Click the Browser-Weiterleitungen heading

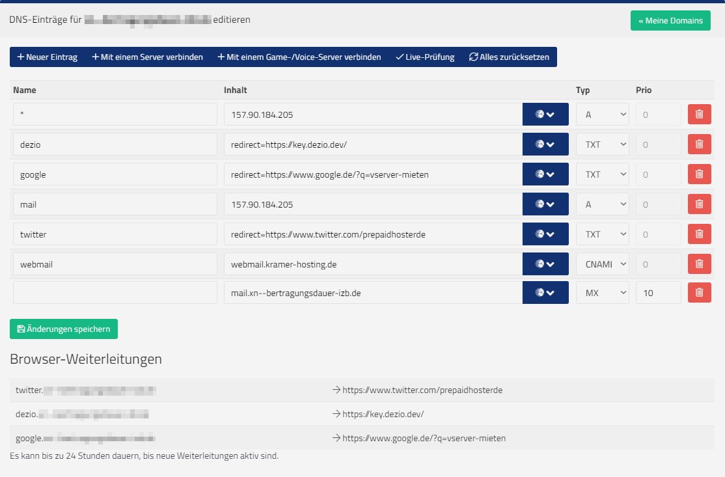click(x=86, y=359)
